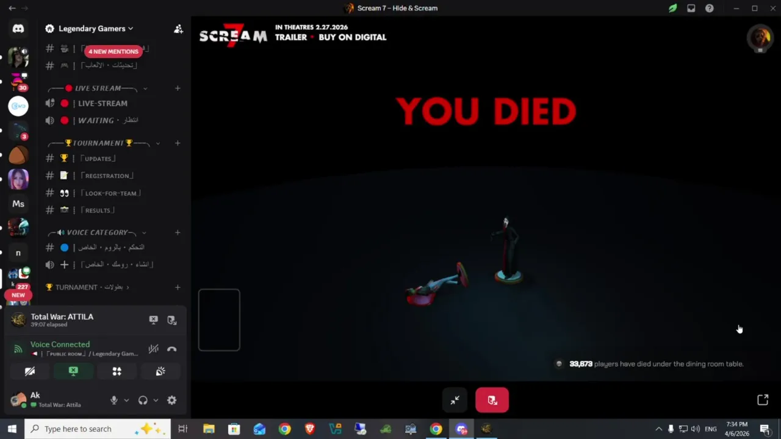Open the Ms server in sidebar
Viewport: 781px width, 439px height.
(x=18, y=204)
